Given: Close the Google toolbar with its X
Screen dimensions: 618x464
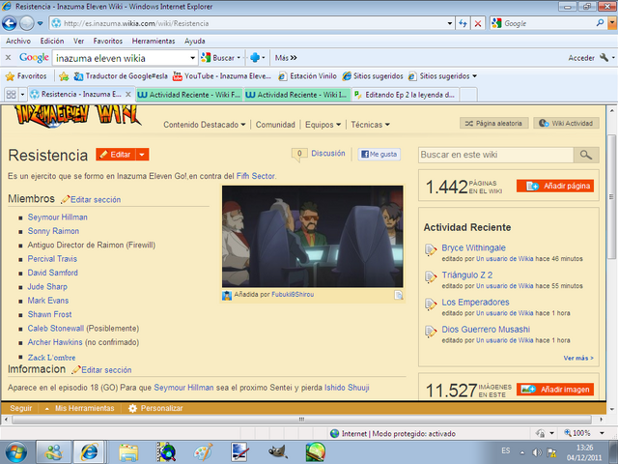Looking at the screenshot, I should (8, 58).
